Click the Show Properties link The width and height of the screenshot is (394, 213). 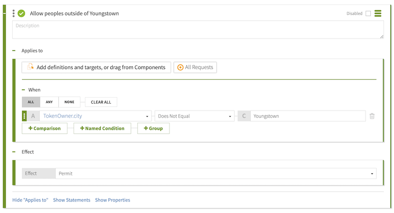(113, 200)
